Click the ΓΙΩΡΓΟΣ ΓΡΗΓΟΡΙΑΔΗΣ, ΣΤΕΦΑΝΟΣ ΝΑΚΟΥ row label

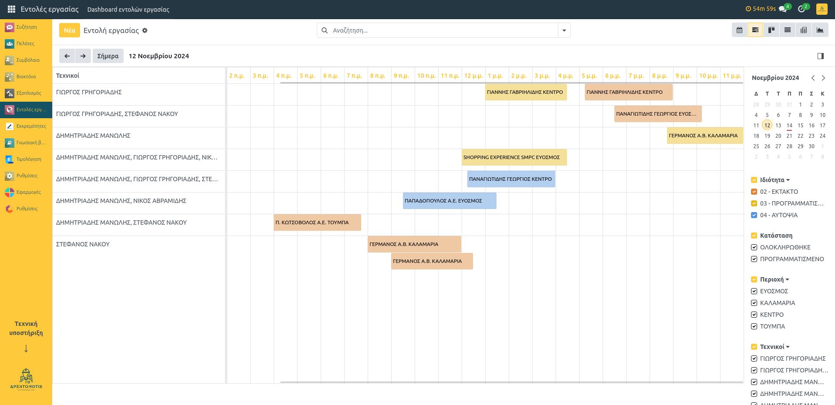pyautogui.click(x=117, y=114)
